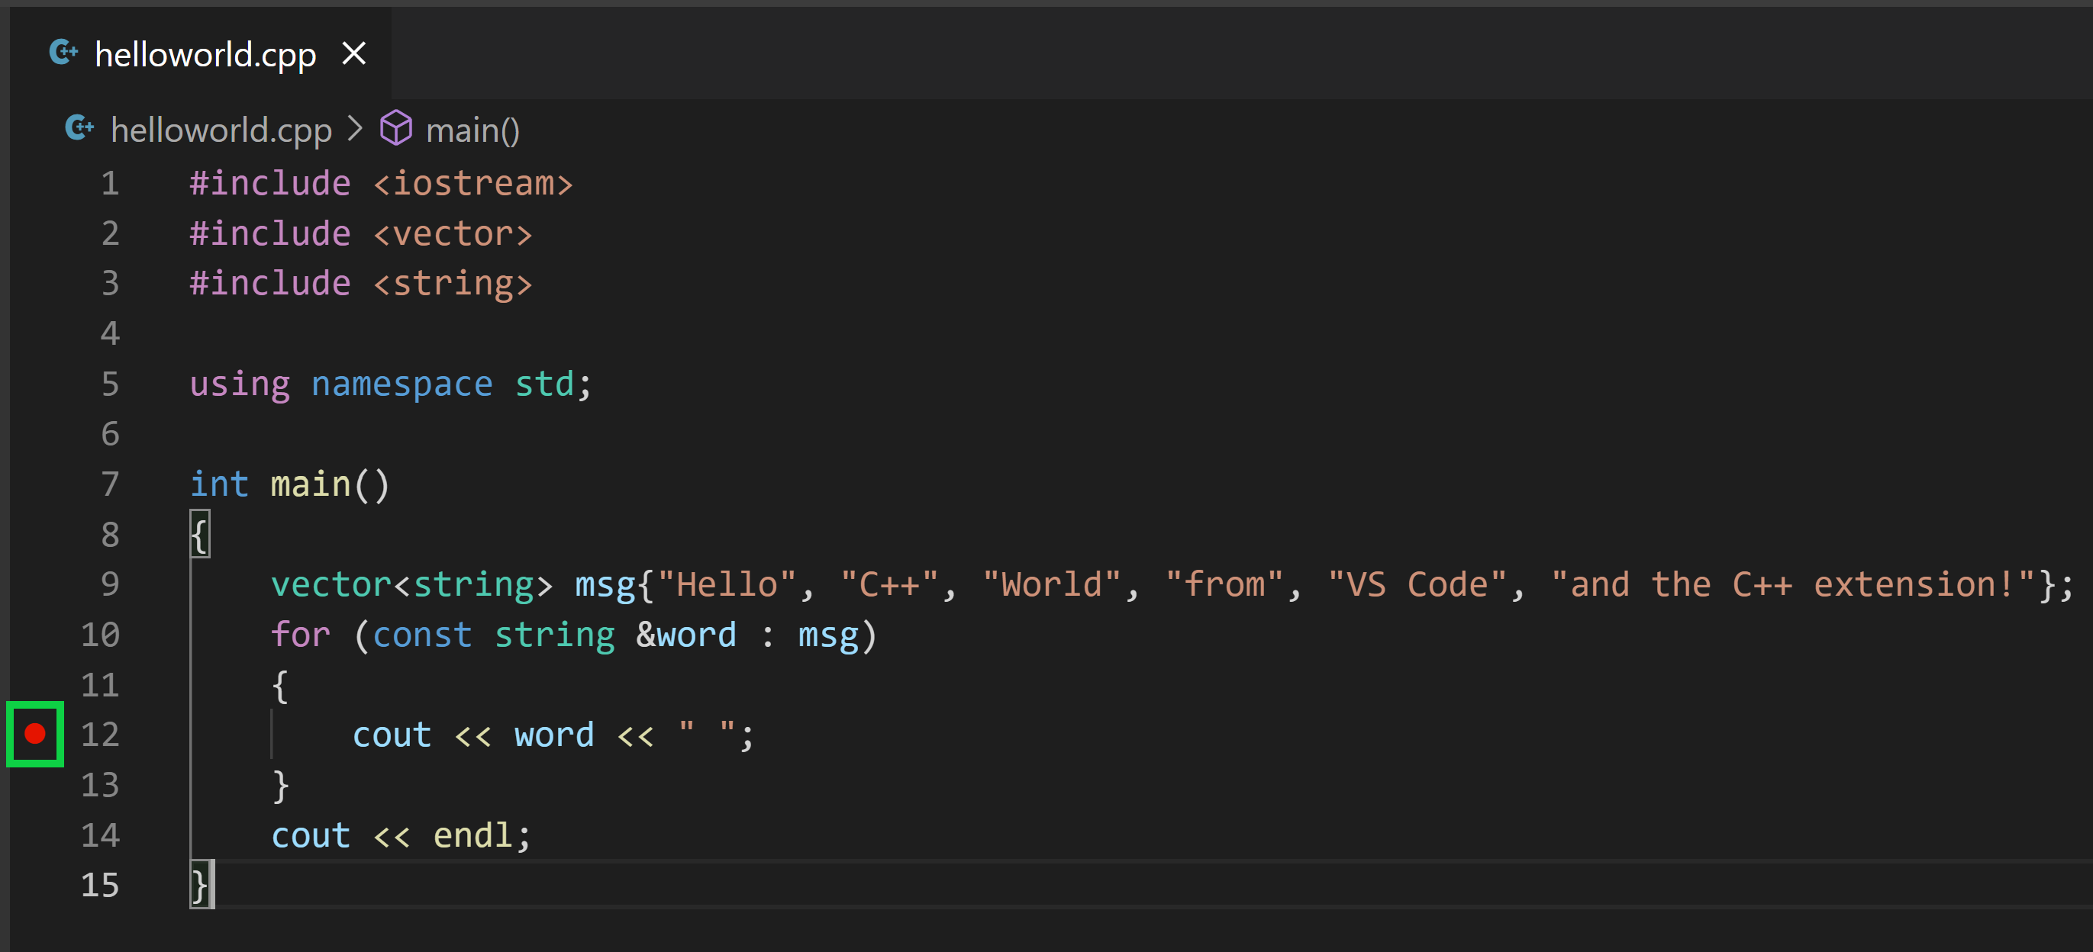This screenshot has width=2093, height=952.
Task: Expand the main() function breadcrumb dropdown
Action: pyautogui.click(x=474, y=130)
